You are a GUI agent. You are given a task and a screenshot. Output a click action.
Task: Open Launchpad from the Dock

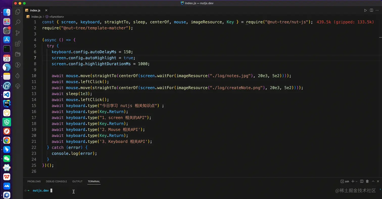pyautogui.click(x=7, y=21)
